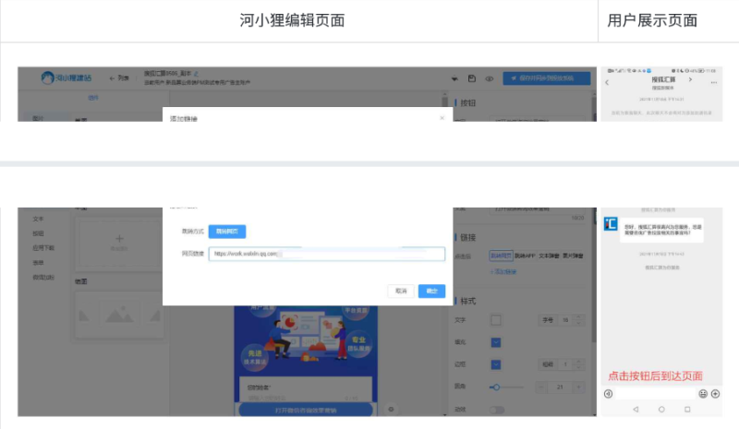Click the font size 字号 value field
Viewport: 739px width, 429px height.
[x=565, y=320]
